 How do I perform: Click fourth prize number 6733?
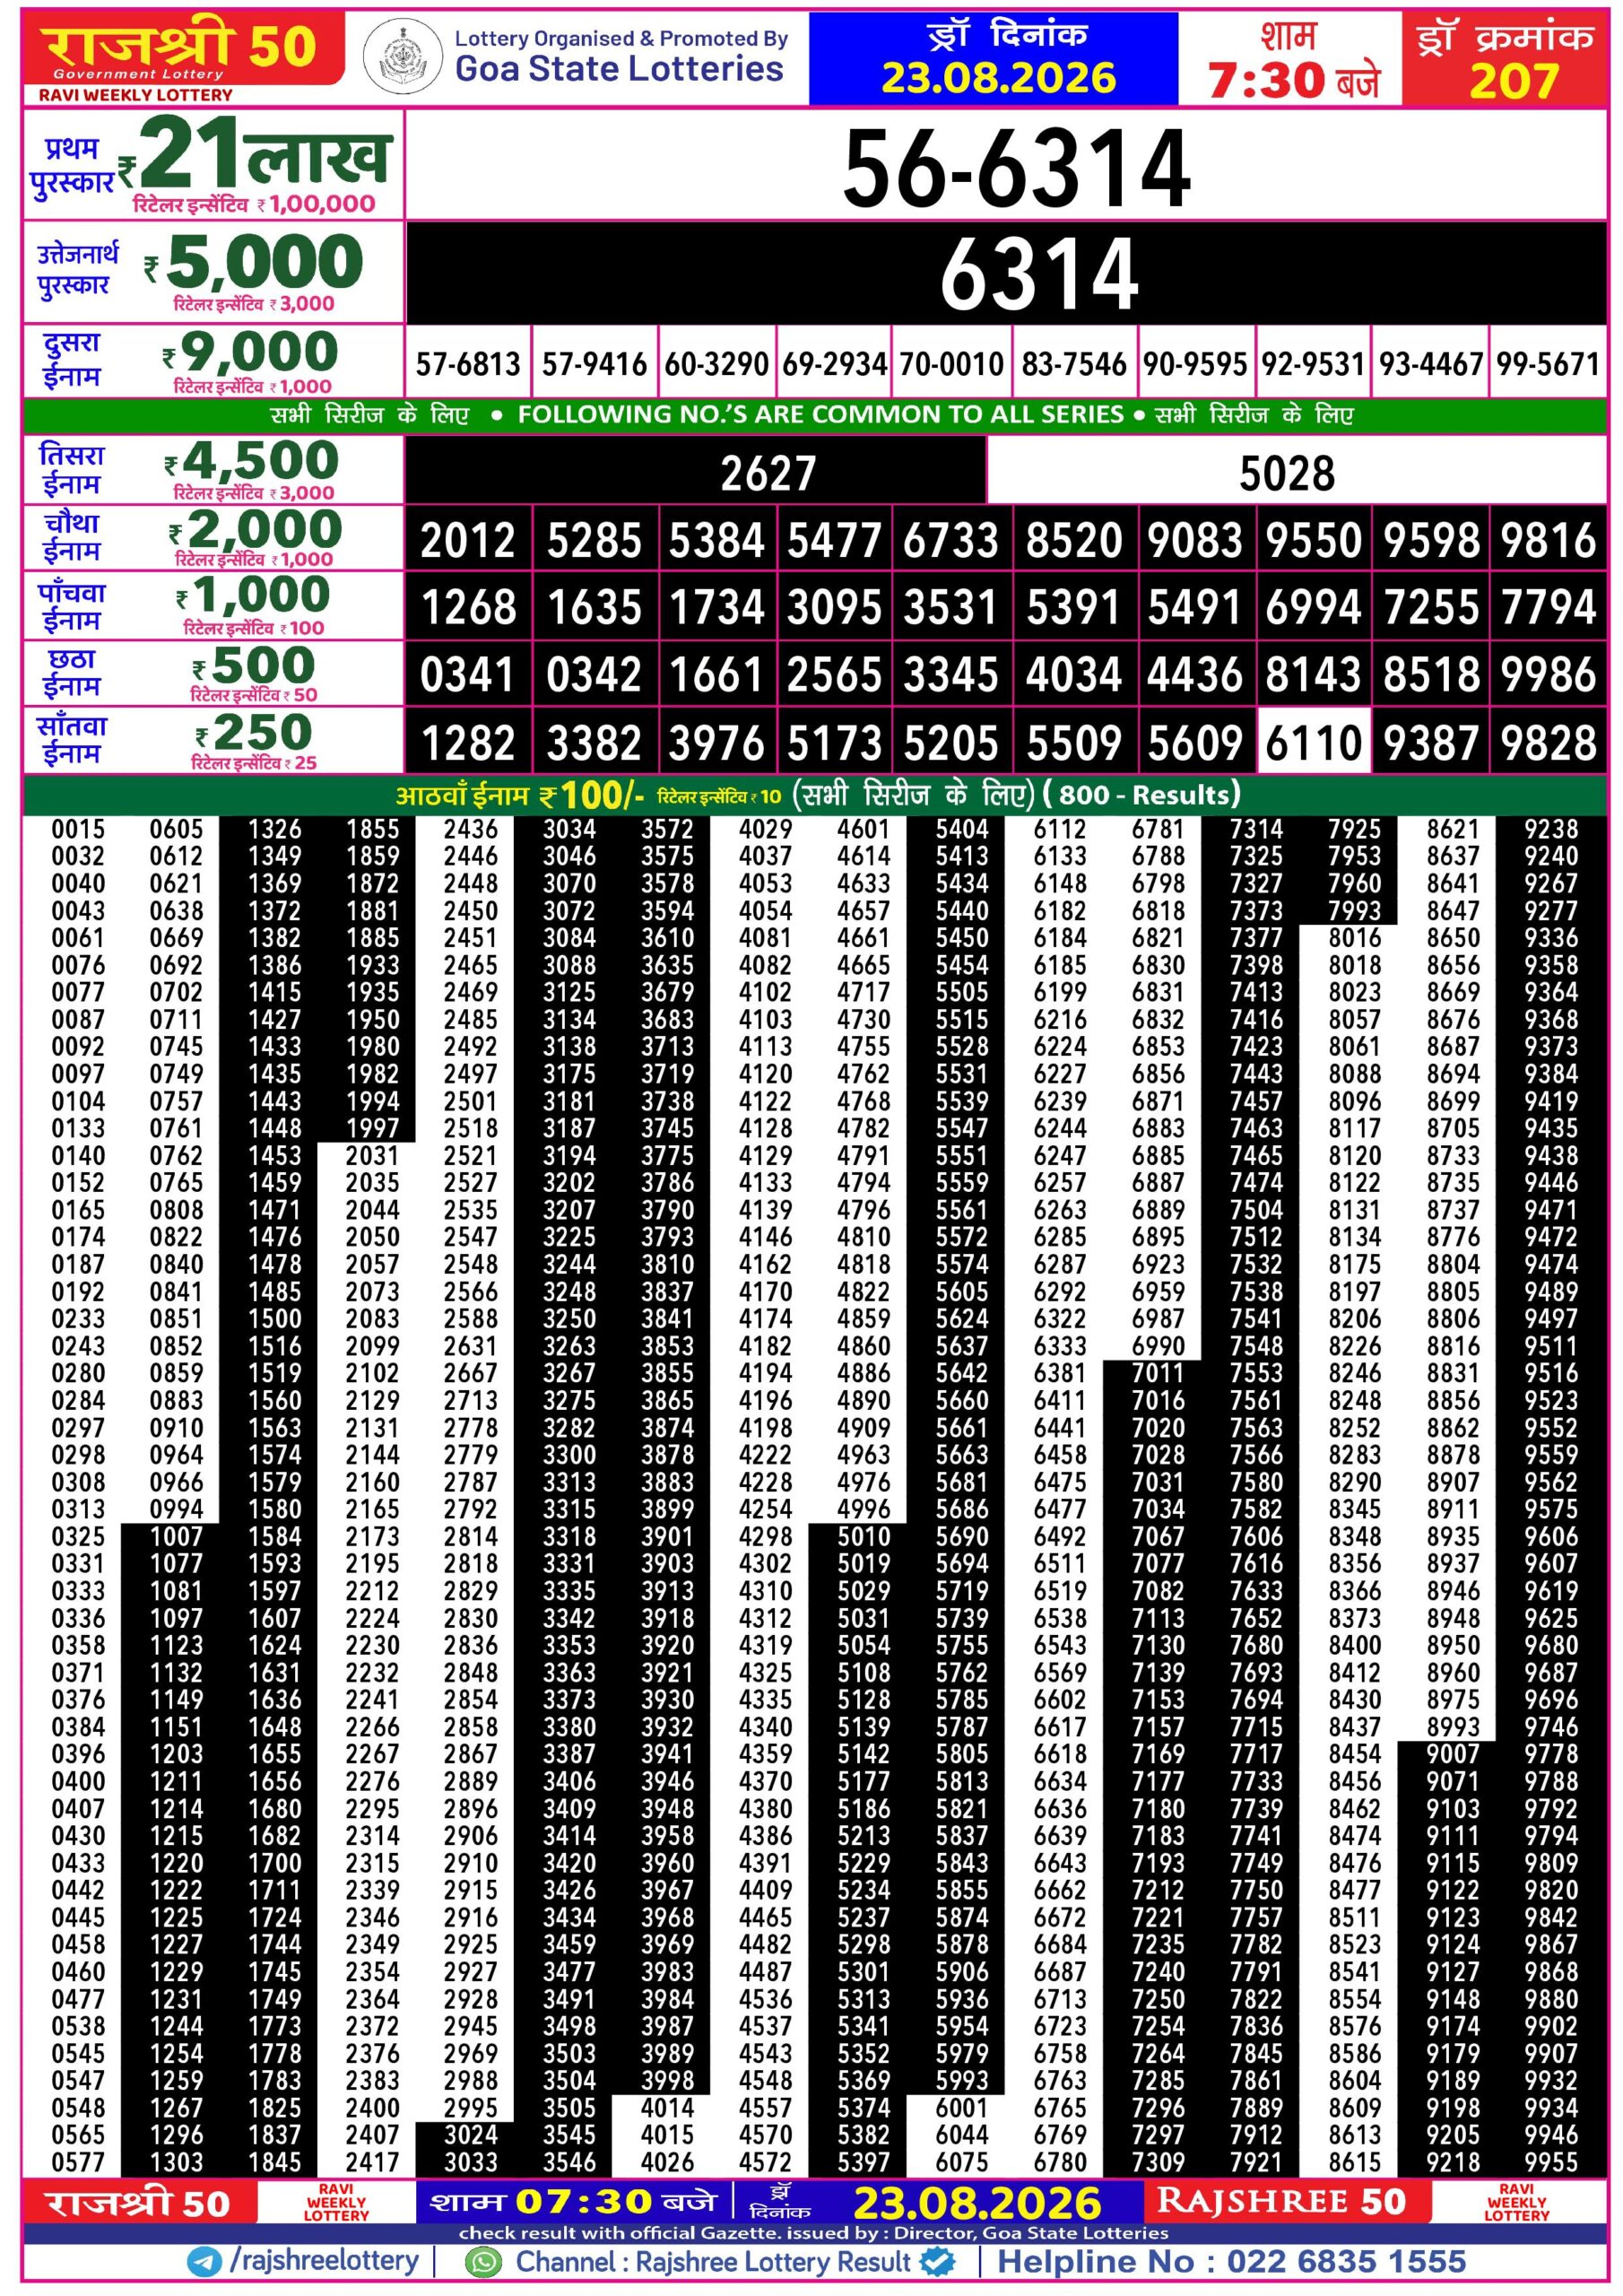(x=950, y=541)
